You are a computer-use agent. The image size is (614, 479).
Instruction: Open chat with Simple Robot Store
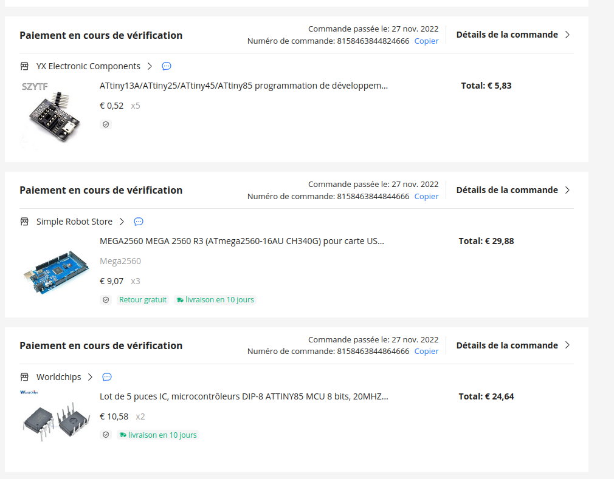tap(139, 222)
